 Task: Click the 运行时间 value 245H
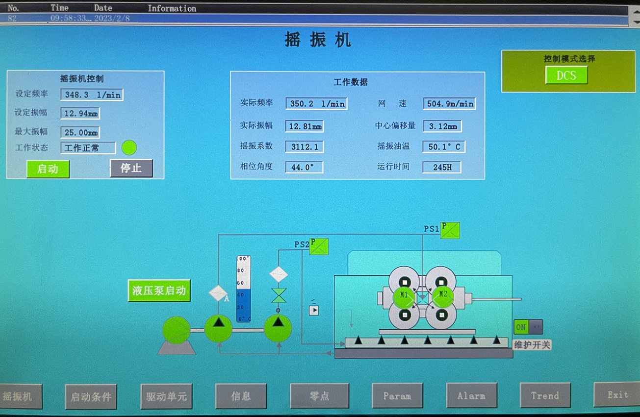pyautogui.click(x=442, y=167)
